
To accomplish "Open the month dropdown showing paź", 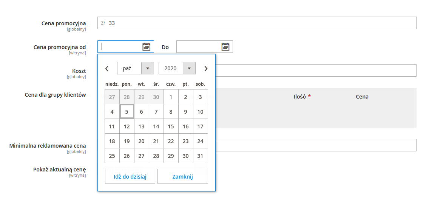I will coord(136,68).
